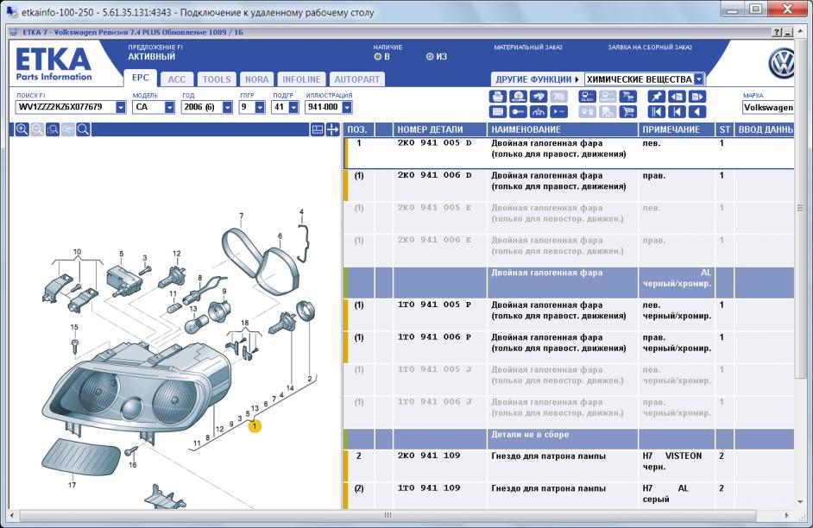Click the key icon in the toolbar
813x528 pixels.
click(x=518, y=111)
